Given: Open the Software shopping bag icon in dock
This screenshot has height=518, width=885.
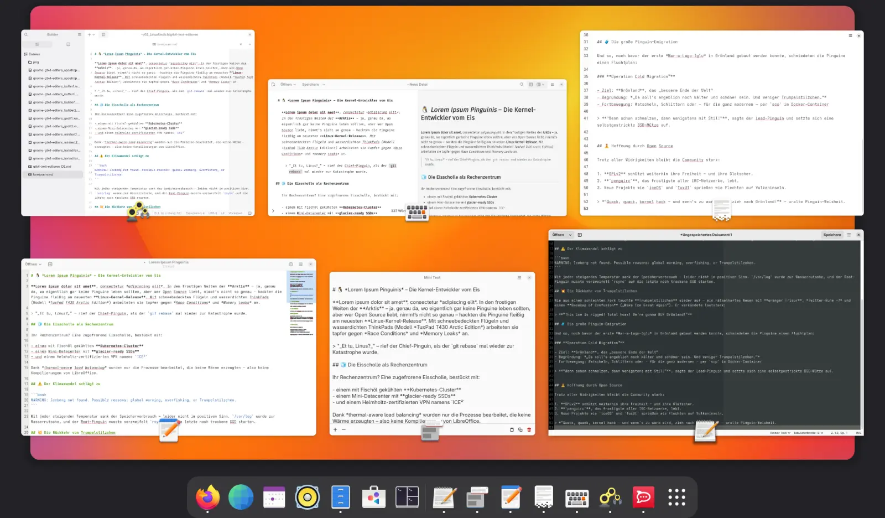Looking at the screenshot, I should [374, 497].
